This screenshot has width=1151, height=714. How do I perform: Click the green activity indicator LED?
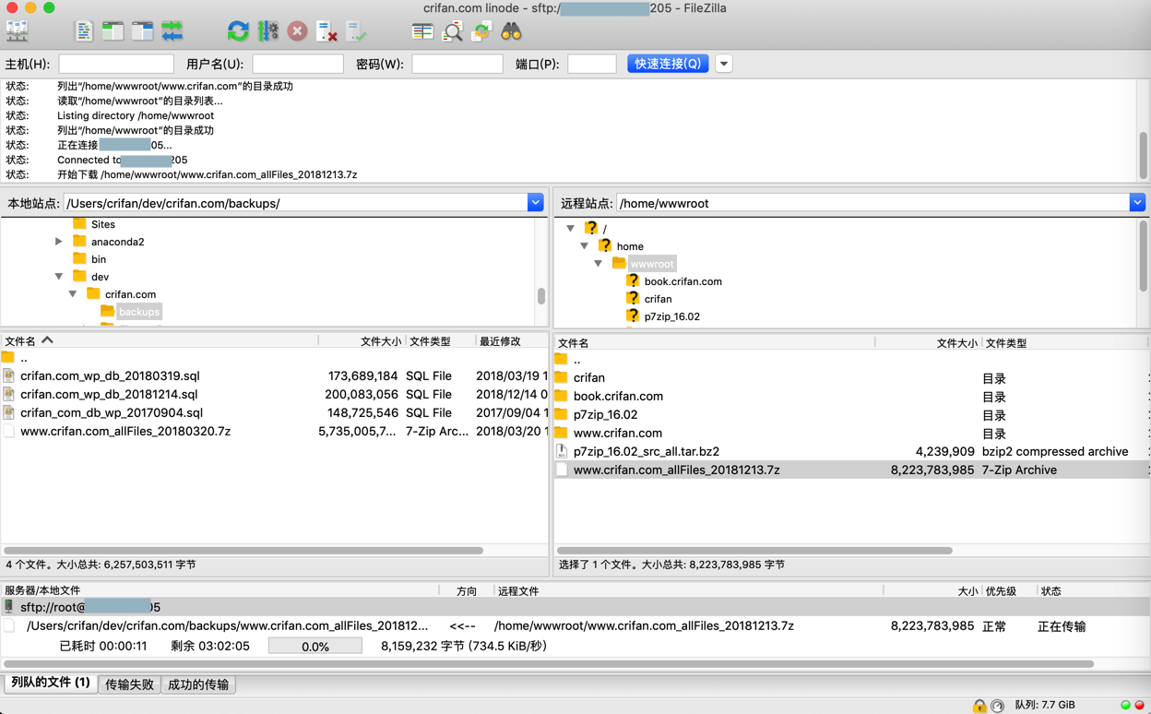pos(1125,706)
